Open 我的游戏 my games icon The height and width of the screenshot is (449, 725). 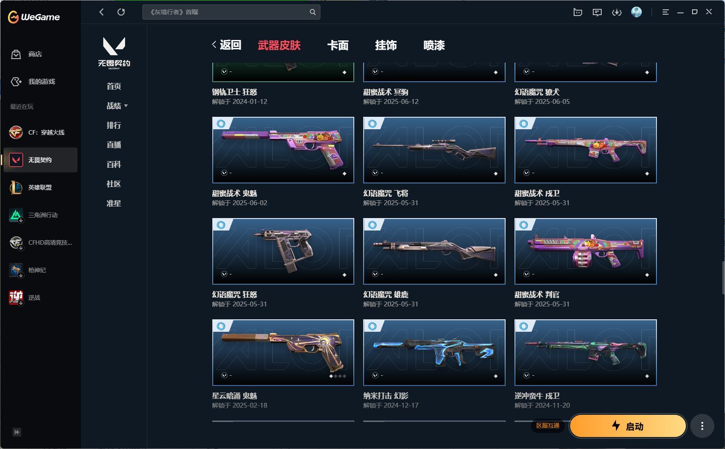pos(16,82)
